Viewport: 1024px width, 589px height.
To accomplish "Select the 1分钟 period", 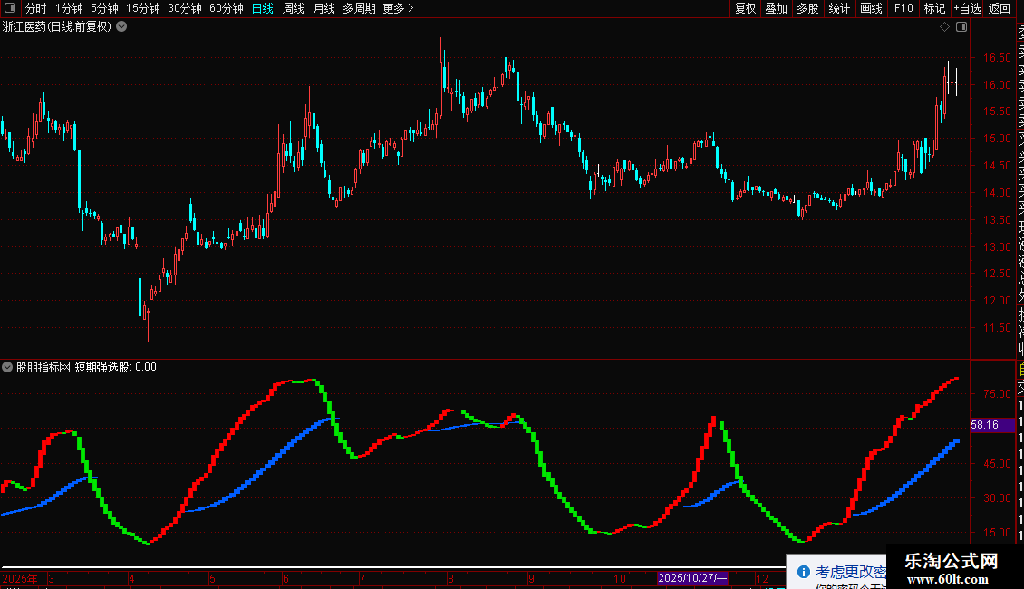I will [x=69, y=8].
